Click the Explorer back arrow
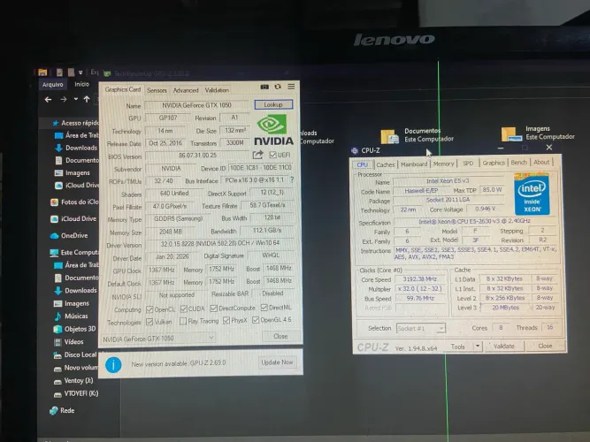Screen dimensions: 590x442 48,99
